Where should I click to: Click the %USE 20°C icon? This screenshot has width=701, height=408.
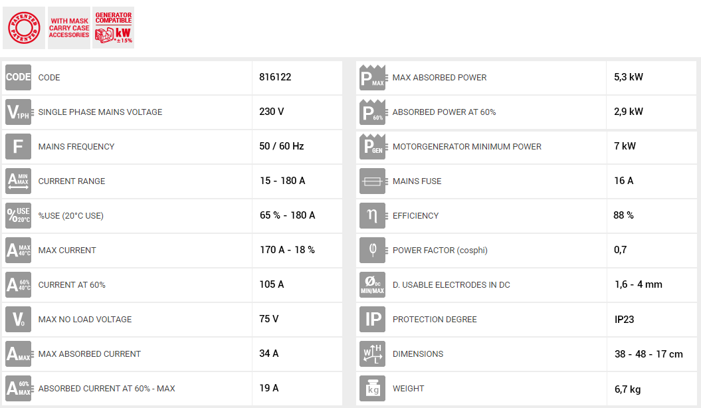coord(18,215)
